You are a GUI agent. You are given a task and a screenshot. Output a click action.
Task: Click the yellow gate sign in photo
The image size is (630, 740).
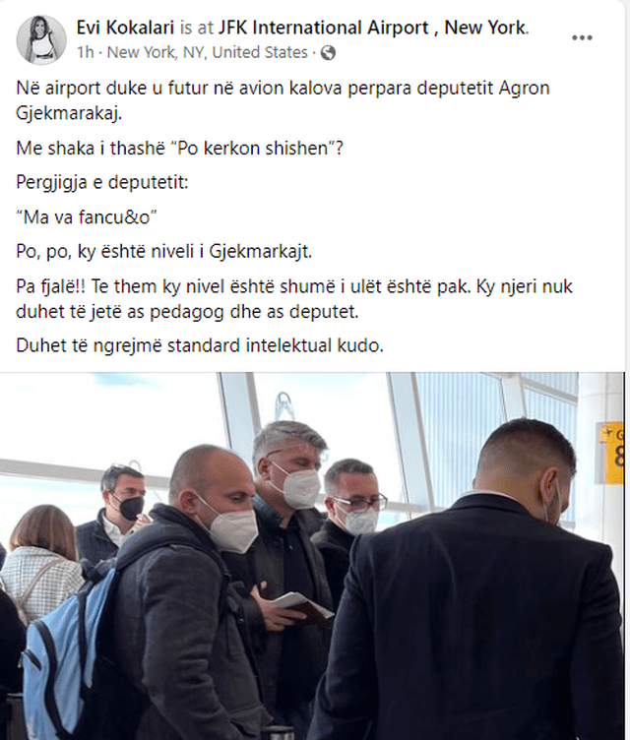point(612,453)
